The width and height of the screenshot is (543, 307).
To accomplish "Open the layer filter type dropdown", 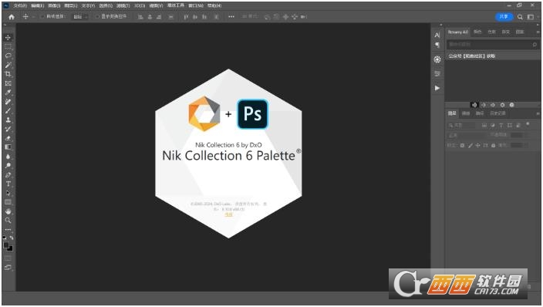I will point(462,125).
